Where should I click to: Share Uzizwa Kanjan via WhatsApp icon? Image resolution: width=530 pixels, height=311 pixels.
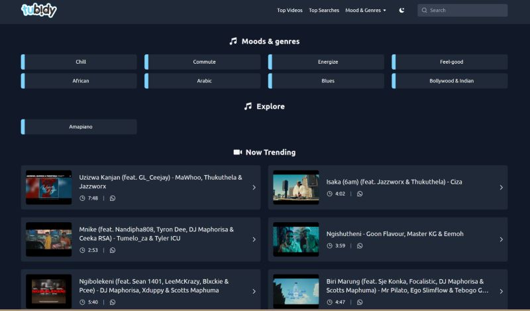coord(113,198)
